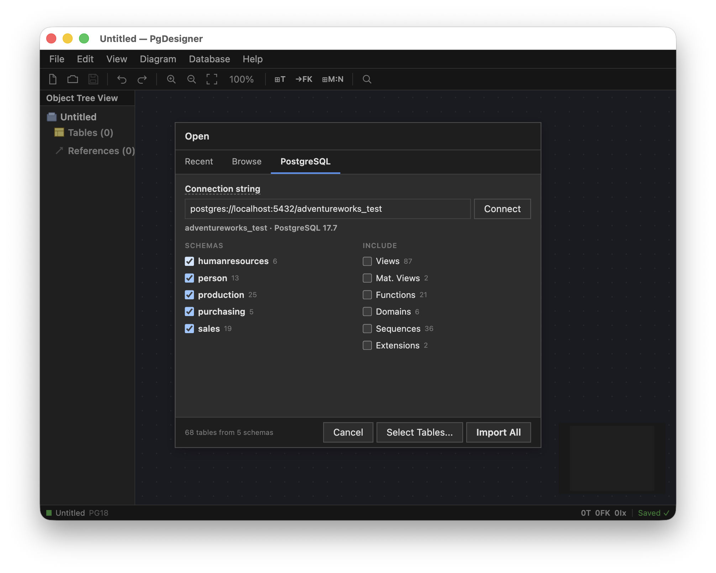Click the '68 tables from 5 schemas' text
Image resolution: width=716 pixels, height=573 pixels.
(229, 432)
